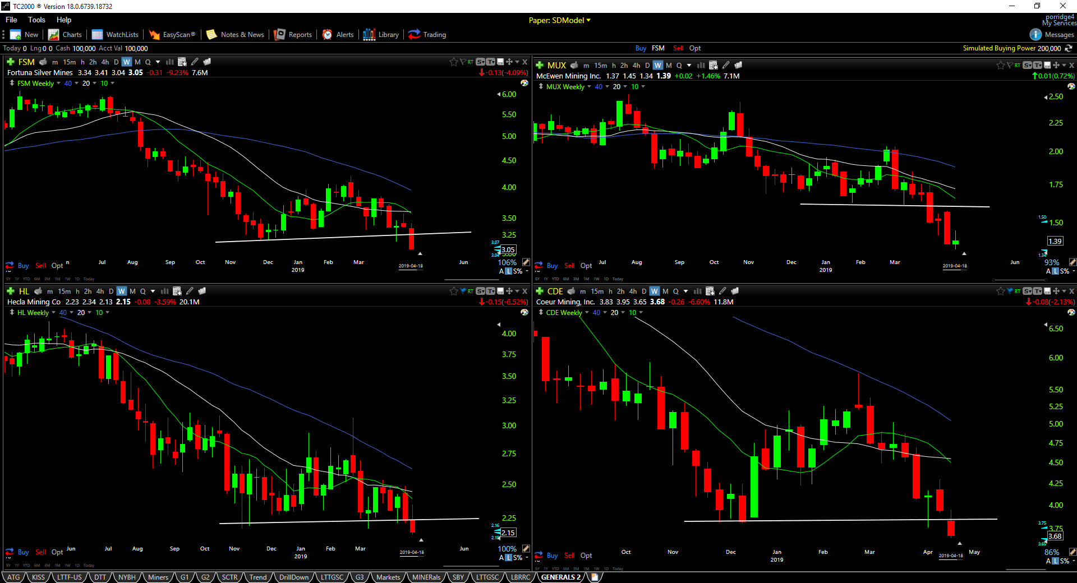Expand the timeframe dropdown on FSM chart
This screenshot has height=583, width=1077.
pyautogui.click(x=158, y=62)
